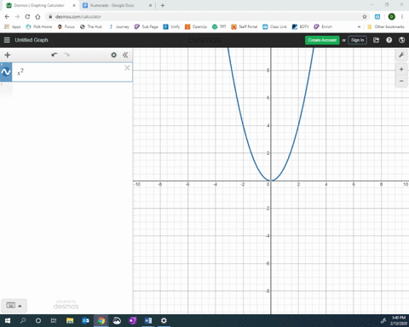Undo the last expression edit
Image resolution: width=409 pixels, height=327 pixels.
point(55,54)
